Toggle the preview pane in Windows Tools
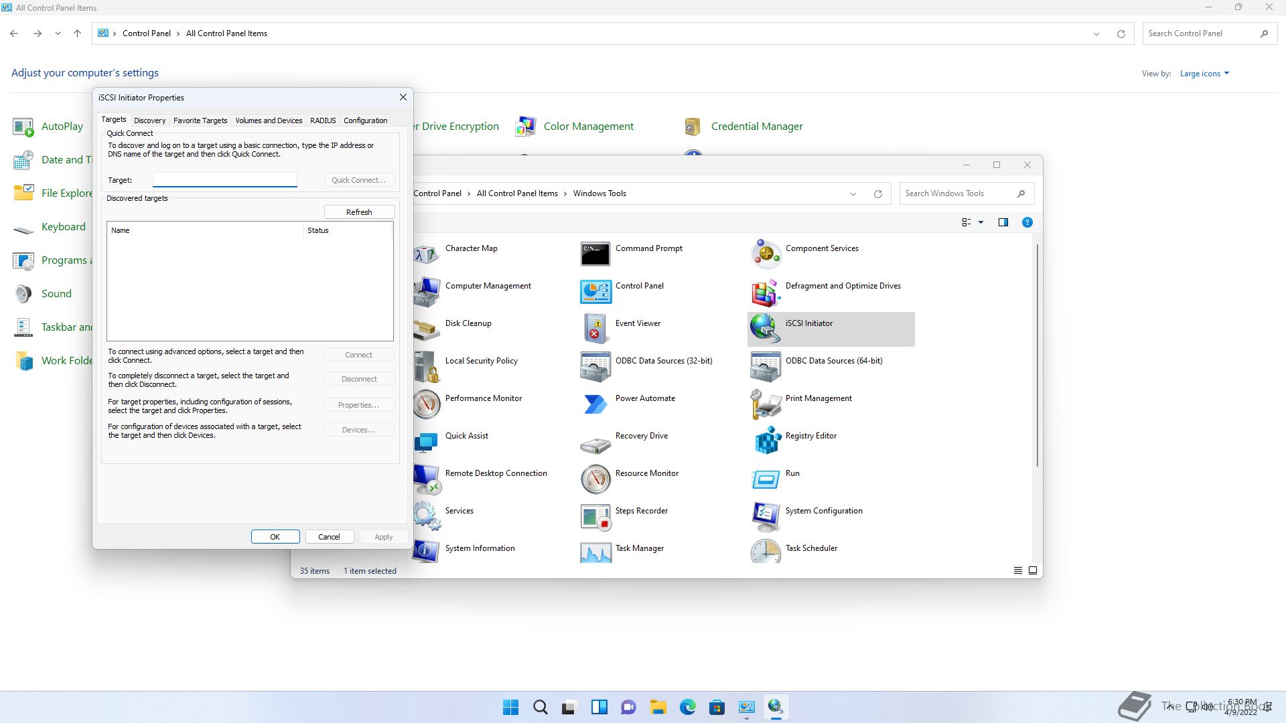The width and height of the screenshot is (1286, 723). 1003,222
